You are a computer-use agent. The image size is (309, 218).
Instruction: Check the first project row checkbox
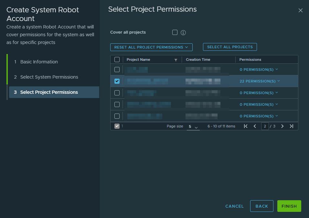pos(117,70)
